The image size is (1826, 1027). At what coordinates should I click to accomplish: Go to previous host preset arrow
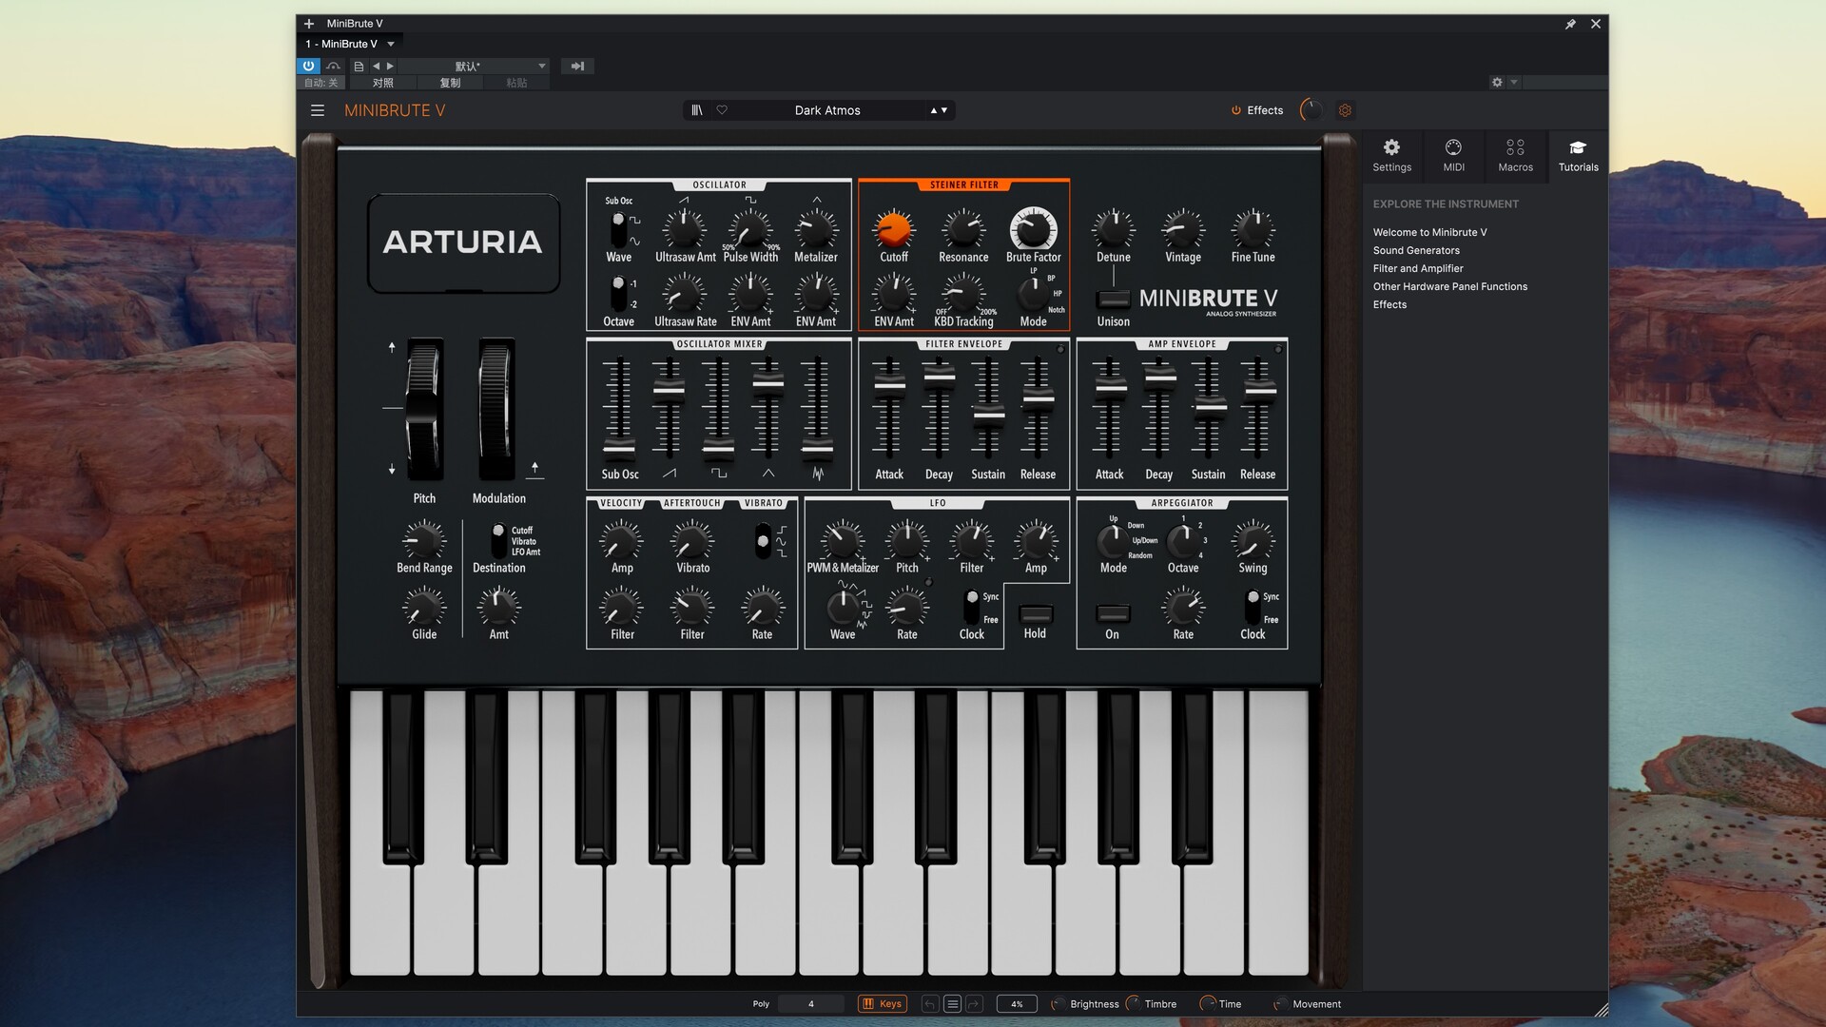pyautogui.click(x=376, y=67)
